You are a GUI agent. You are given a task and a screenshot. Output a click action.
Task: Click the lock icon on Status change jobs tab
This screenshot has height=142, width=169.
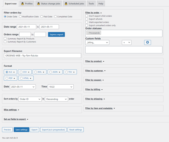coord(38,3)
